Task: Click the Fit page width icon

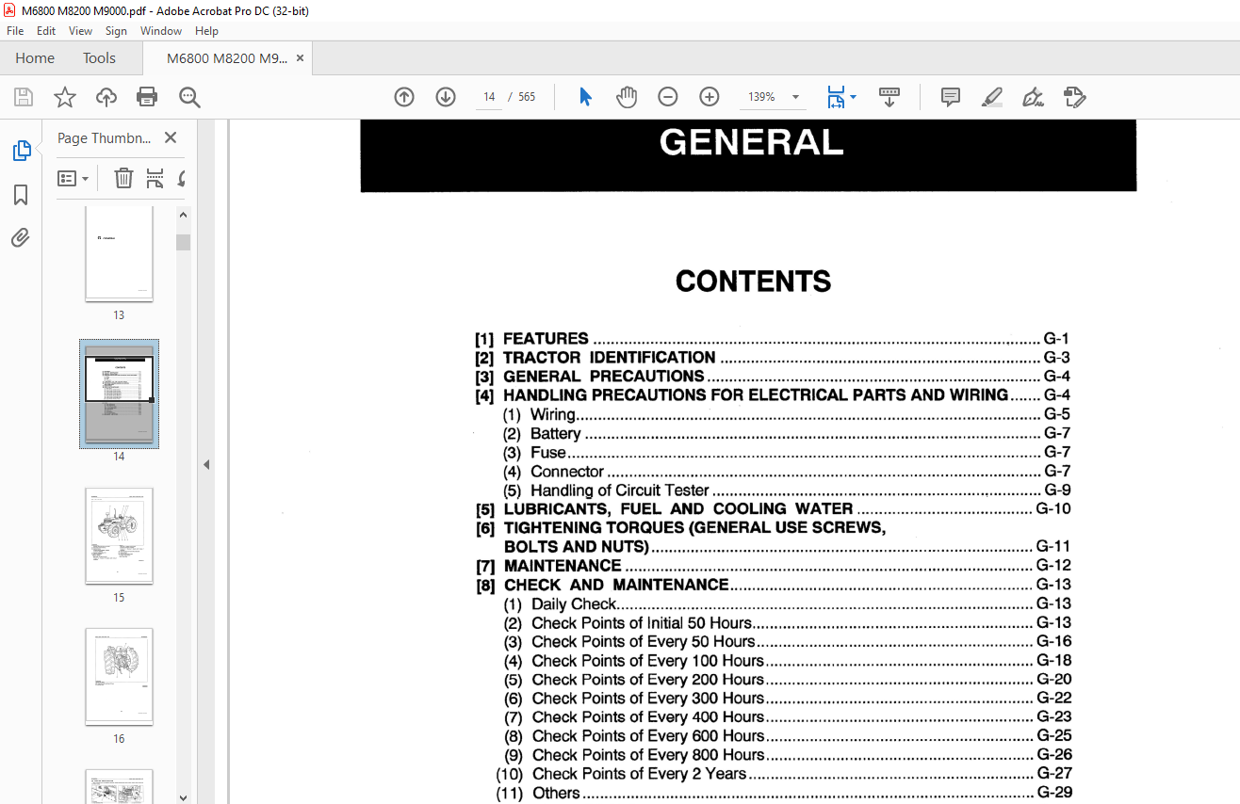Action: click(x=836, y=97)
